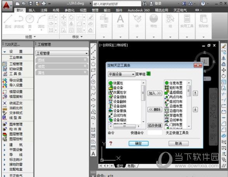Screen dimensions: 228x177
Task: Switch to the 布局1 layout tab
Action: tap(131, 166)
